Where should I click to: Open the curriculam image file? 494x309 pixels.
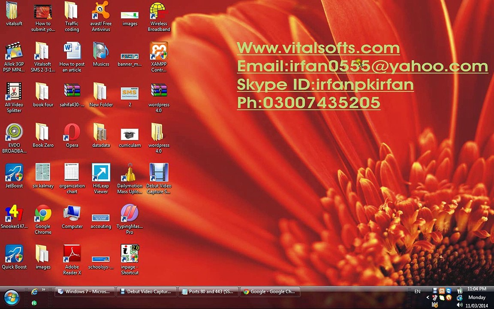(130, 138)
